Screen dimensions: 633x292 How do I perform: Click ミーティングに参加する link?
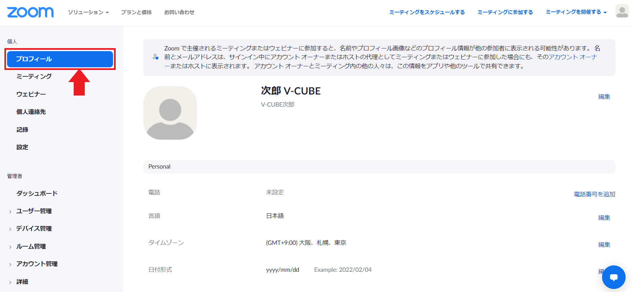505,12
